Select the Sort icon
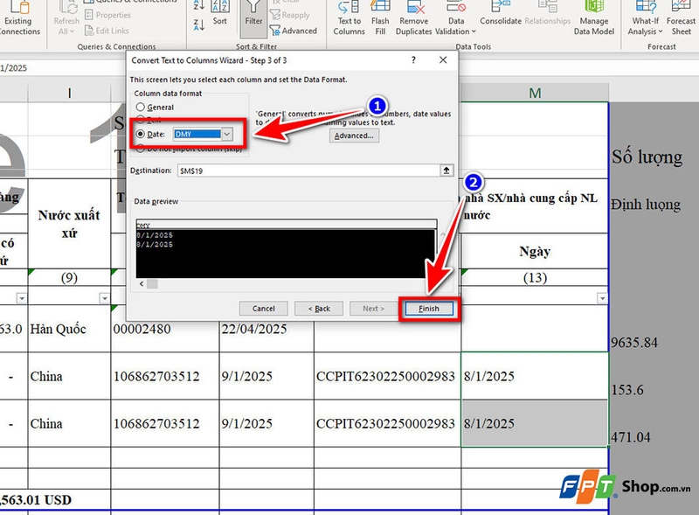 (219, 15)
